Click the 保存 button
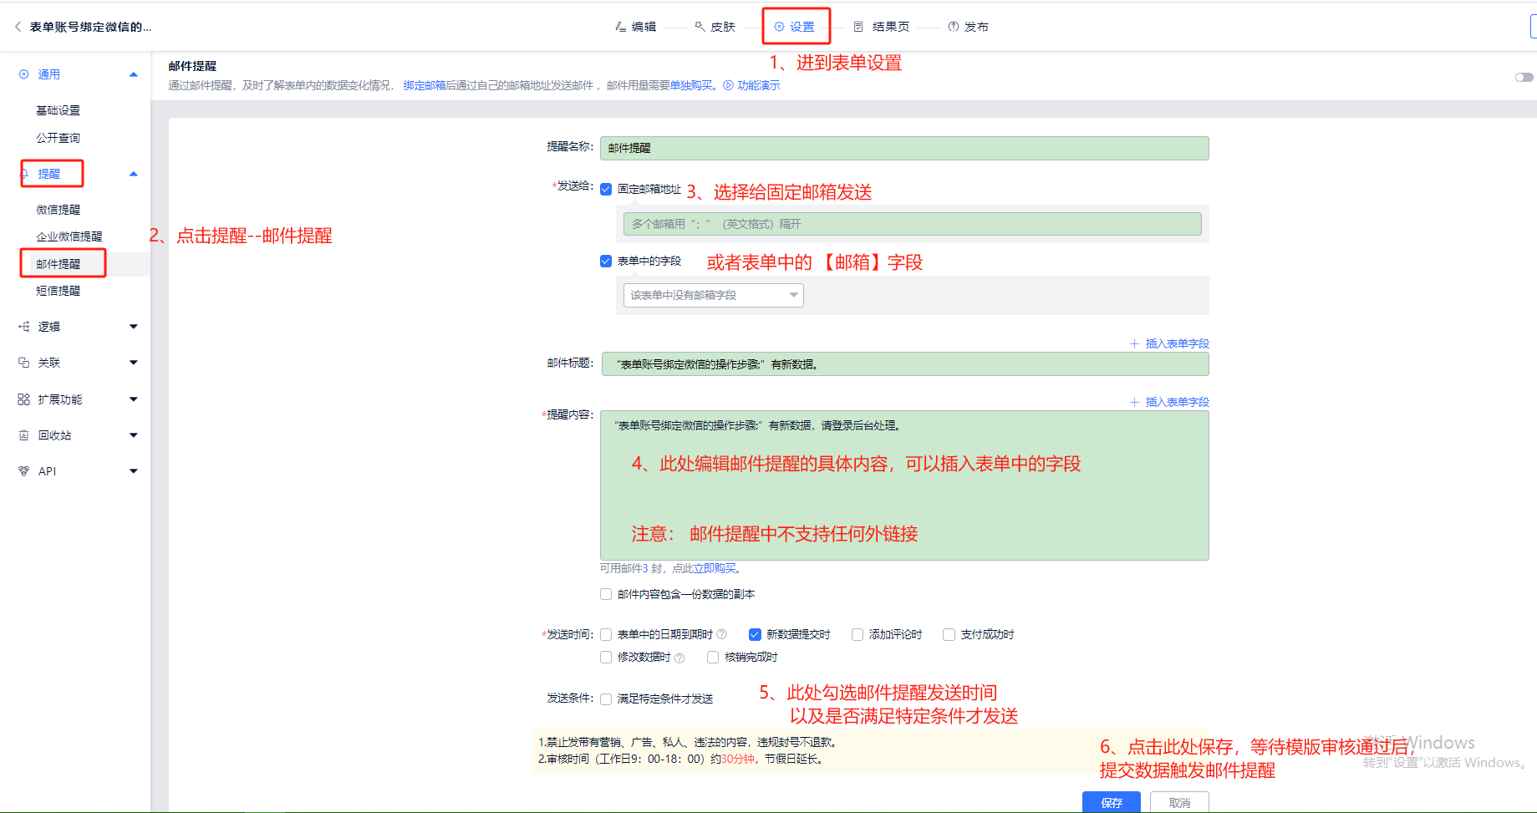The image size is (1537, 813). (1111, 802)
